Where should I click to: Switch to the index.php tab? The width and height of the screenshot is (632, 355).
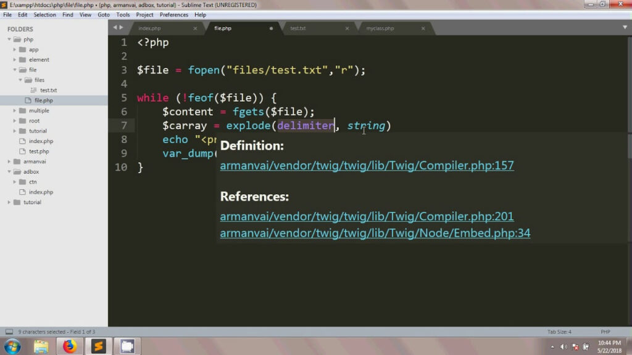[x=149, y=28]
